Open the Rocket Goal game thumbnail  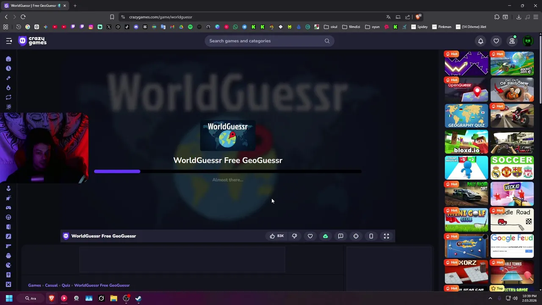pyautogui.click(x=512, y=63)
